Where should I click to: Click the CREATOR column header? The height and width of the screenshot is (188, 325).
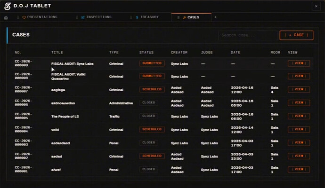[179, 53]
